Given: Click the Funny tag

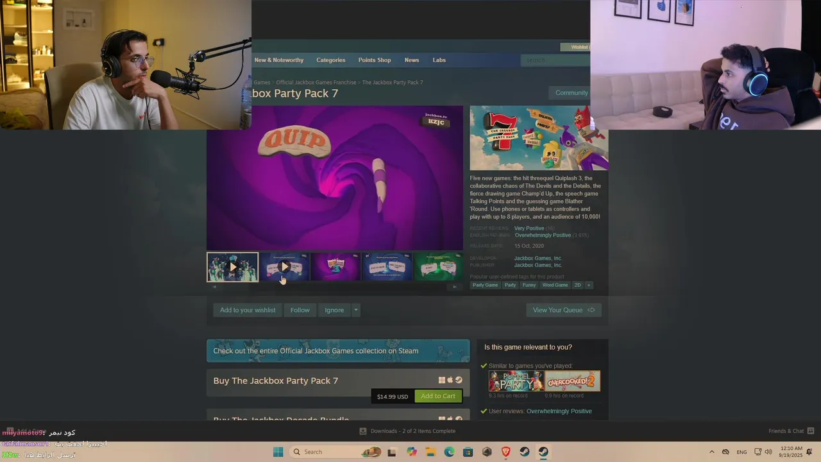Looking at the screenshot, I should point(529,285).
